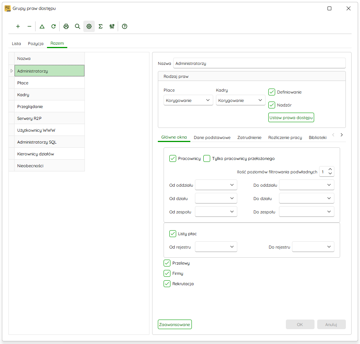Uncheck the Przelewy checkbox
360x344 pixels.
(167, 263)
